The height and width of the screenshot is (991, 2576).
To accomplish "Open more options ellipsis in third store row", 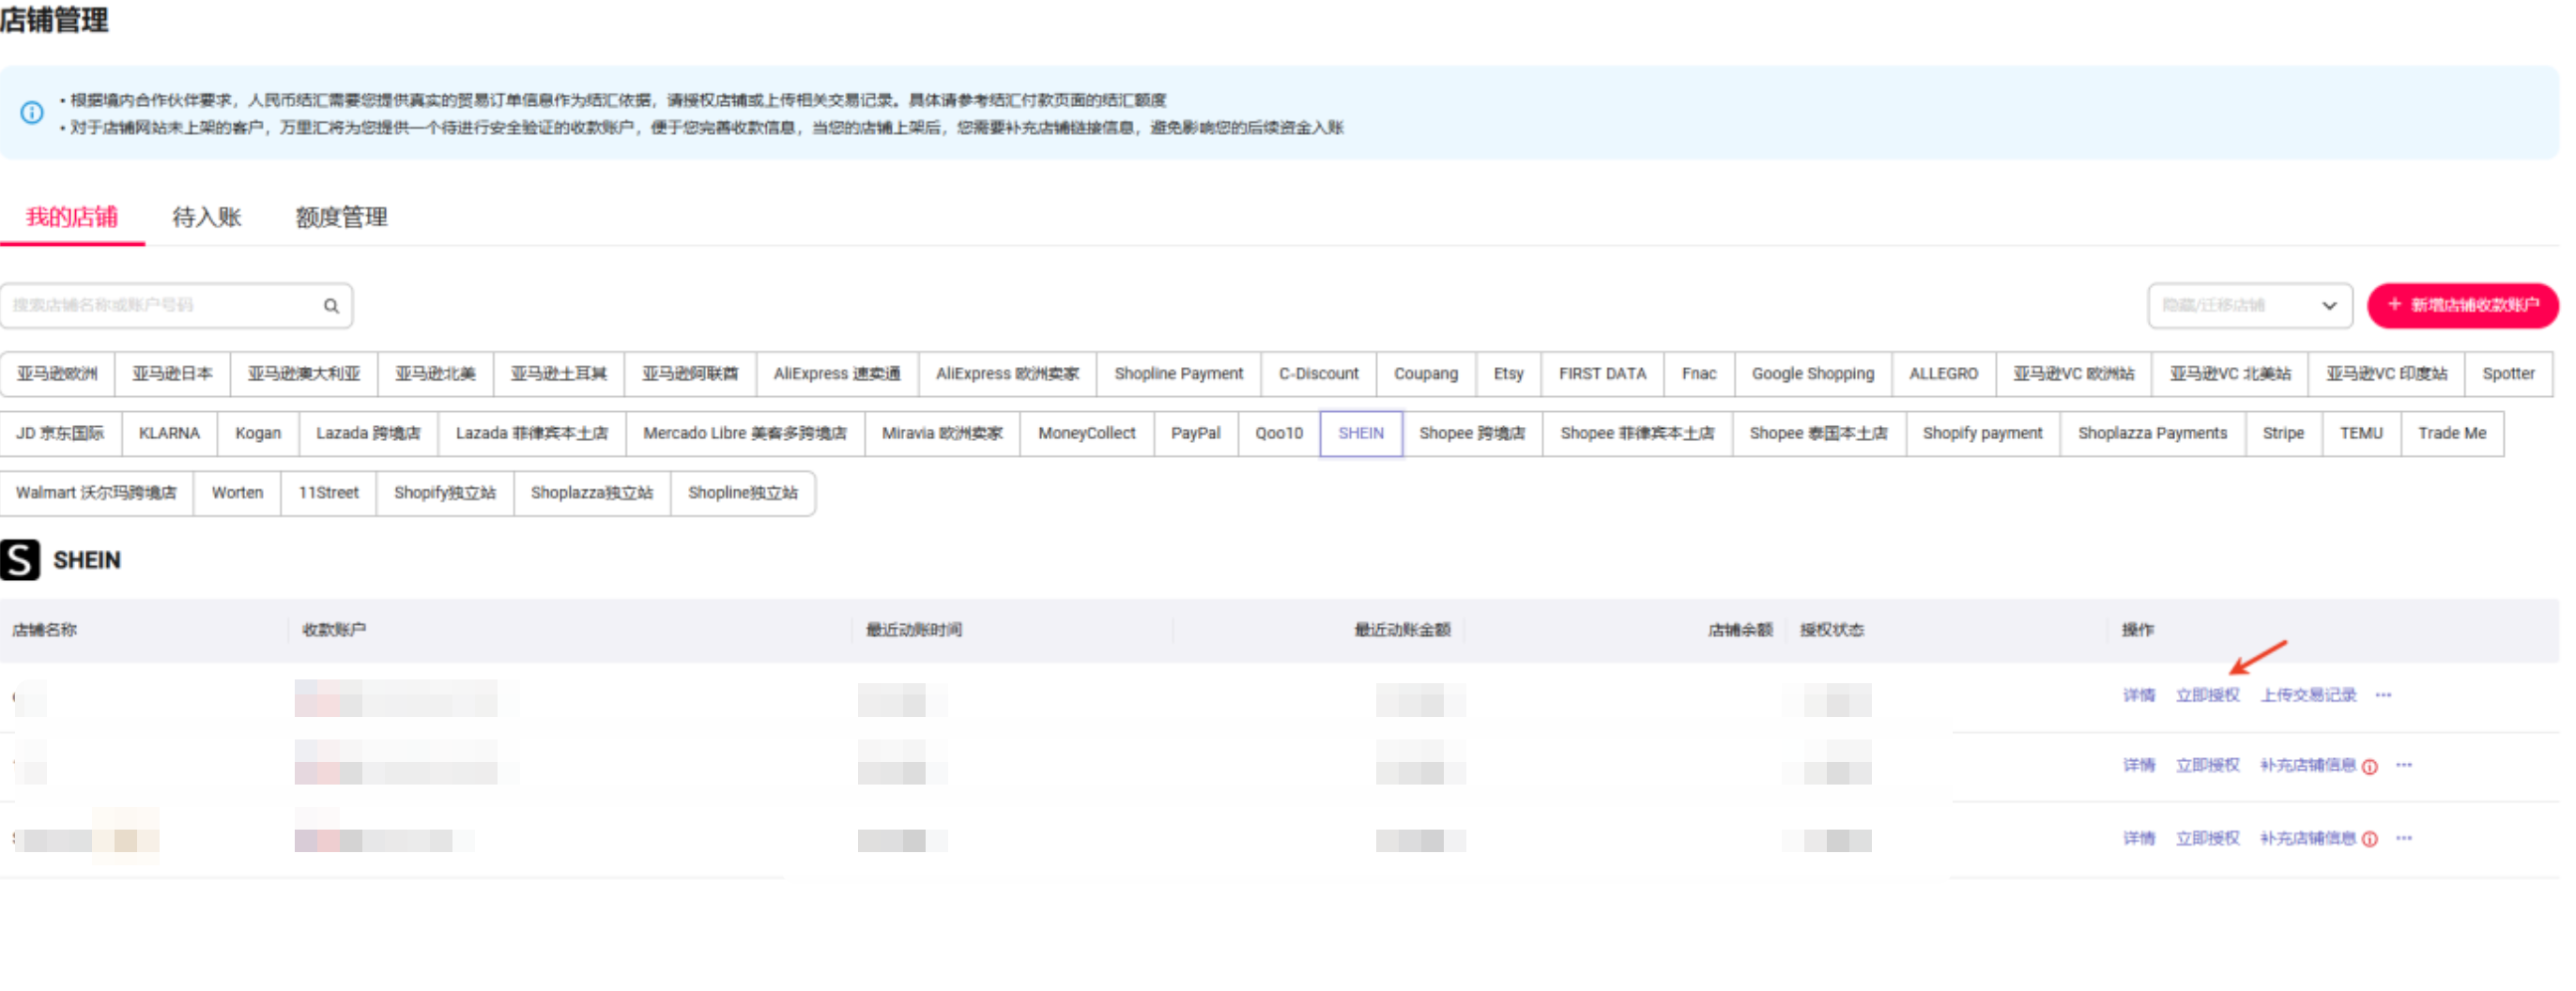I will click(2404, 838).
